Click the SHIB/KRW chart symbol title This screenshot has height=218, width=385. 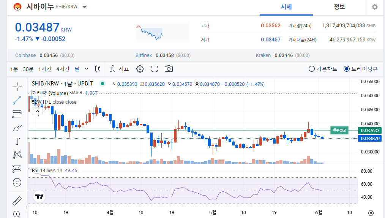62,84
